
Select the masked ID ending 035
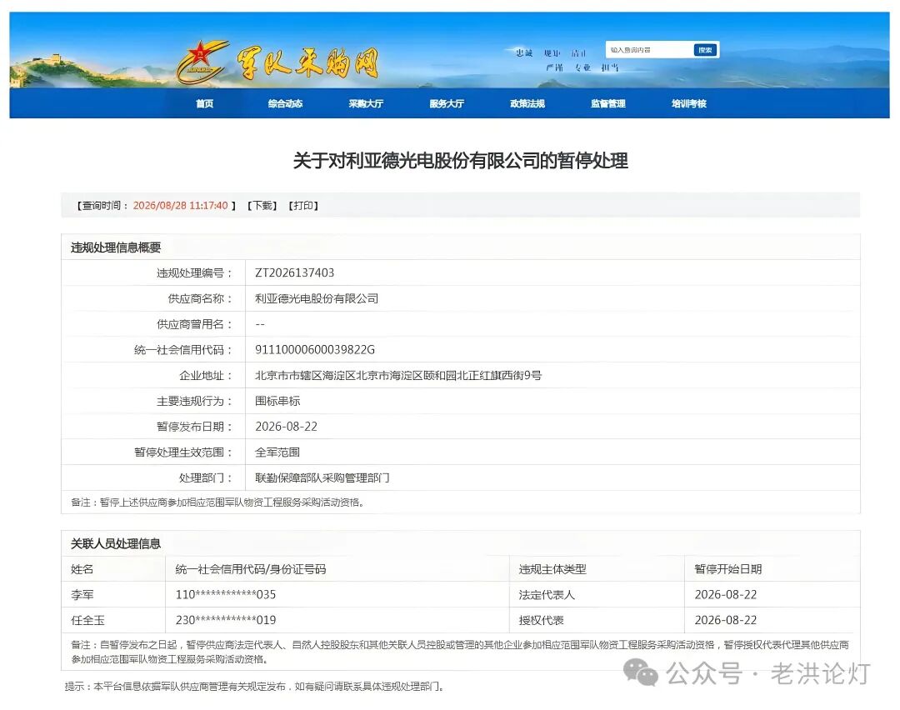coord(226,595)
